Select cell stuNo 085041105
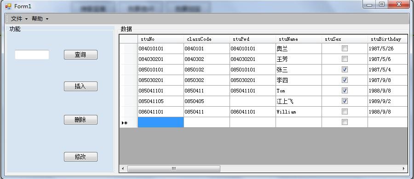Image resolution: width=414 pixels, height=179 pixels. coord(161,101)
